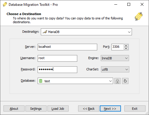Click the Load Job button

click(x=58, y=109)
